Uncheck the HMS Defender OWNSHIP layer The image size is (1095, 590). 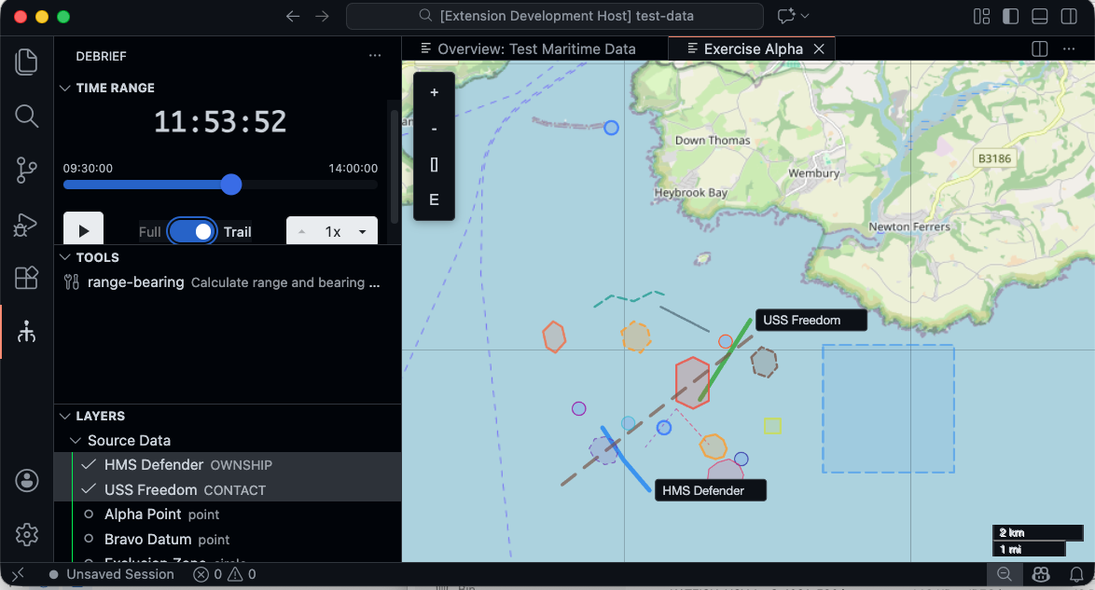point(89,464)
